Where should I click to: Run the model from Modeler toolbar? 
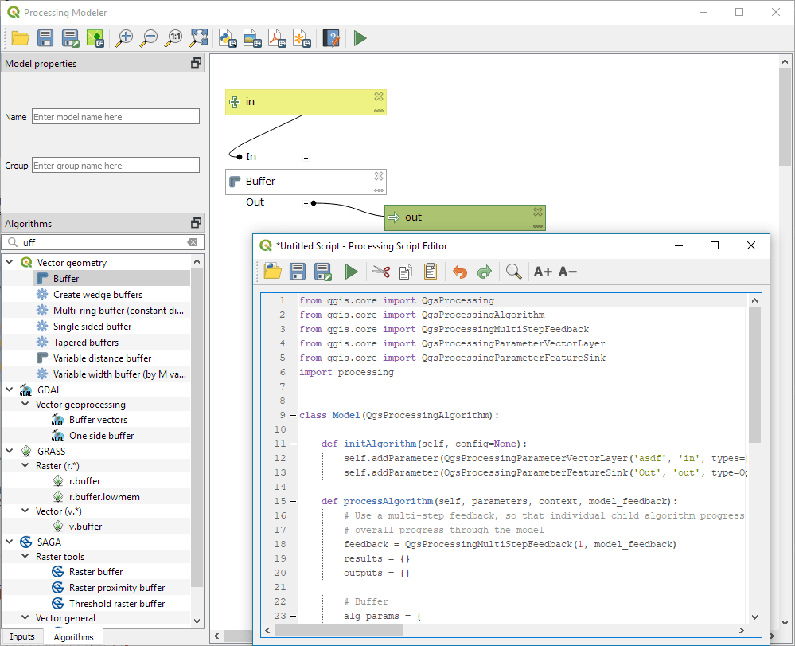[x=360, y=38]
